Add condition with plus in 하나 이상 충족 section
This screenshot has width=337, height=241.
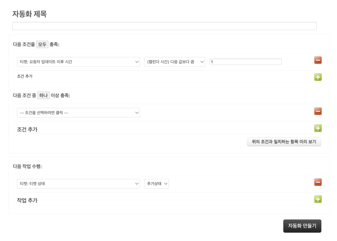[x=318, y=128]
